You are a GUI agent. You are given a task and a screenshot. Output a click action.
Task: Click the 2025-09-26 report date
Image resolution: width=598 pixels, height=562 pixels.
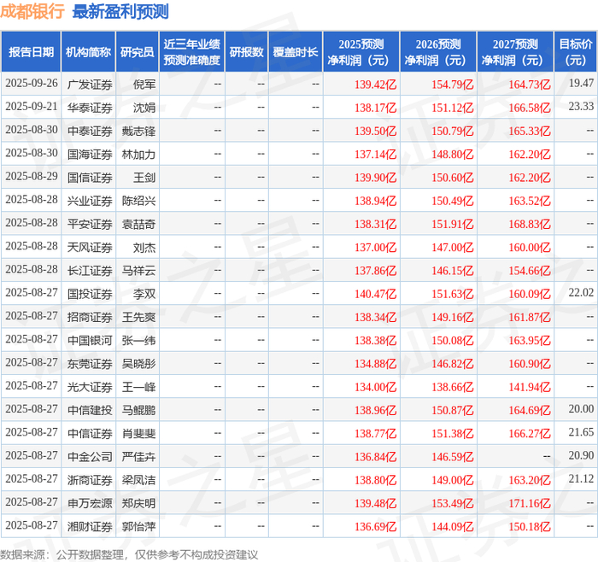[x=32, y=83]
